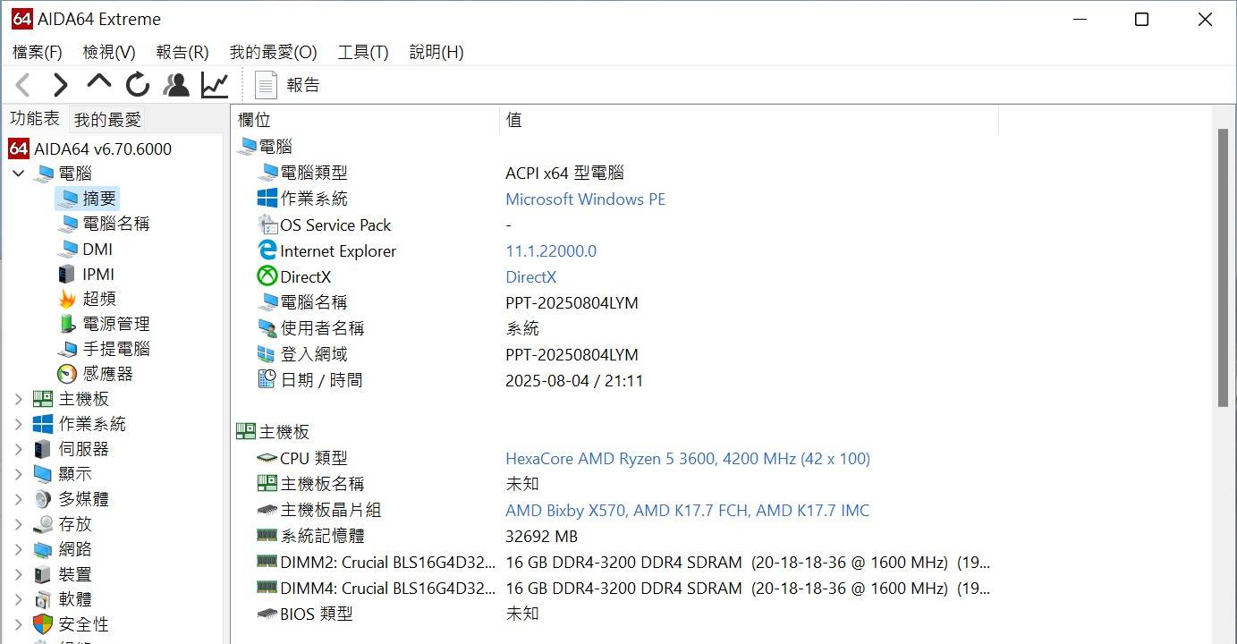1237x644 pixels.
Task: Collapse the 電腦 tree node
Action: point(18,174)
